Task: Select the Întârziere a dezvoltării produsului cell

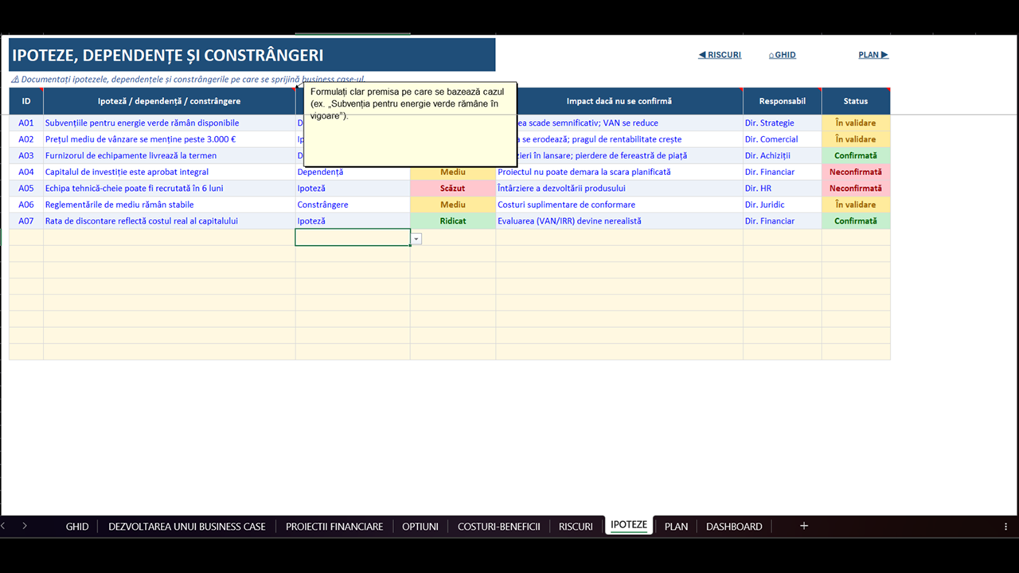Action: (x=619, y=189)
